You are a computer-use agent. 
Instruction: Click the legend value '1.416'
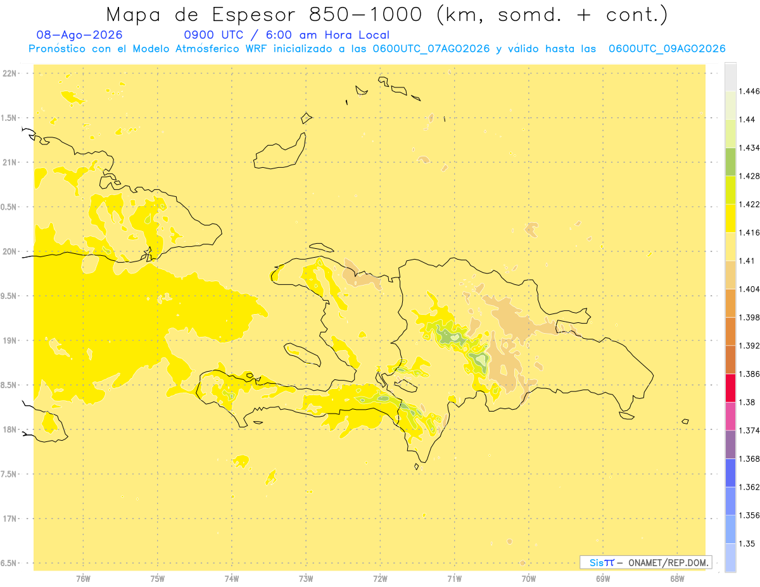pyautogui.click(x=750, y=232)
